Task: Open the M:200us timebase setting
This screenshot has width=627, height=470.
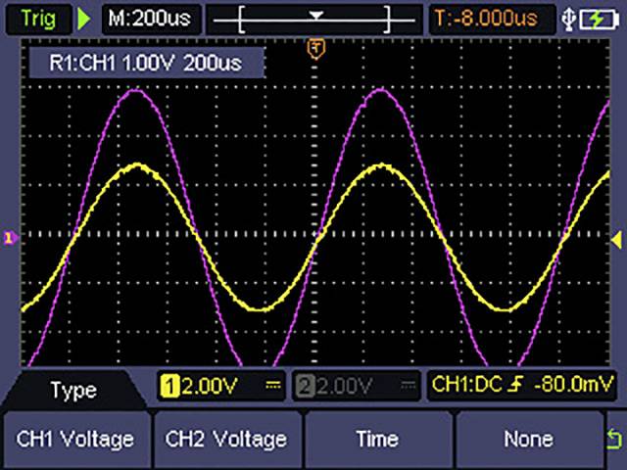Action: pos(150,18)
